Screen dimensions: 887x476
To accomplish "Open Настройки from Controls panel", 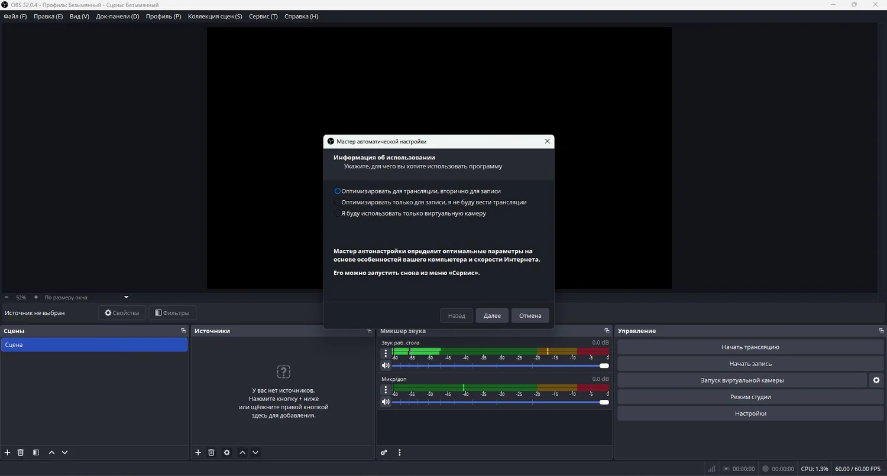I will click(750, 413).
